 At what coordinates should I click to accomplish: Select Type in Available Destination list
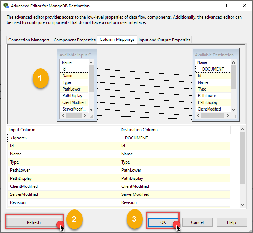pos(213,89)
